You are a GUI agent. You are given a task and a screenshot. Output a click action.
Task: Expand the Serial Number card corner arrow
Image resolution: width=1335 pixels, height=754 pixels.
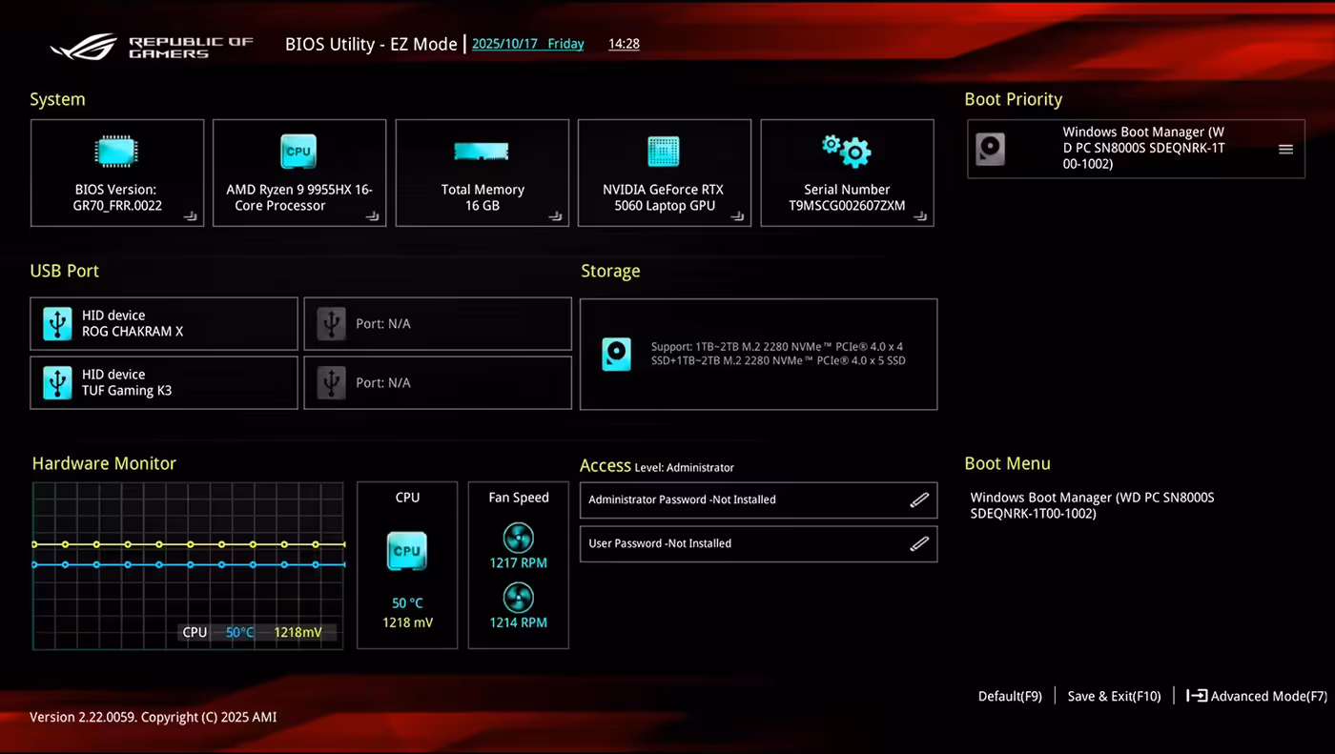(x=920, y=216)
